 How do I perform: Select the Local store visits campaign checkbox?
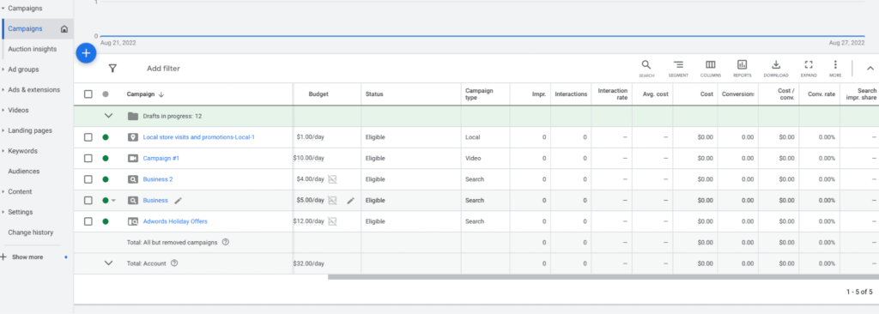88,137
